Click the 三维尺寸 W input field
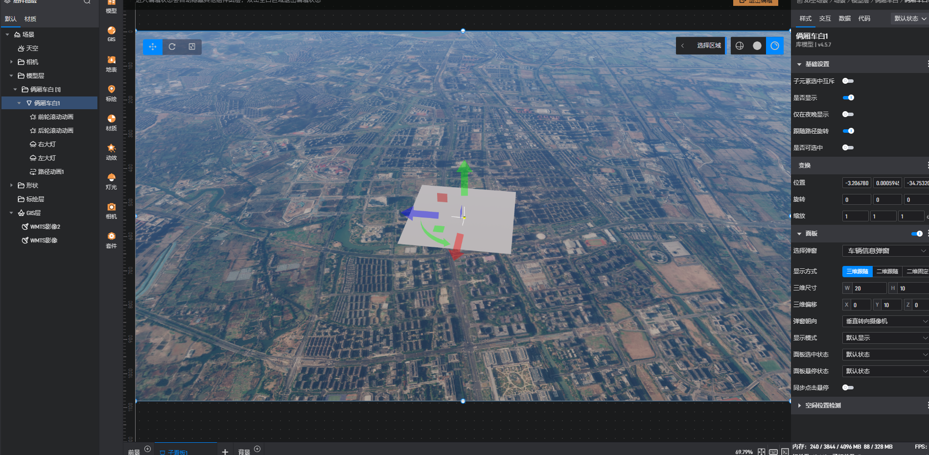The image size is (929, 455). [x=869, y=288]
